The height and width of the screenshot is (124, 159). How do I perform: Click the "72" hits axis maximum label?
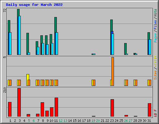click(x=5, y=10)
